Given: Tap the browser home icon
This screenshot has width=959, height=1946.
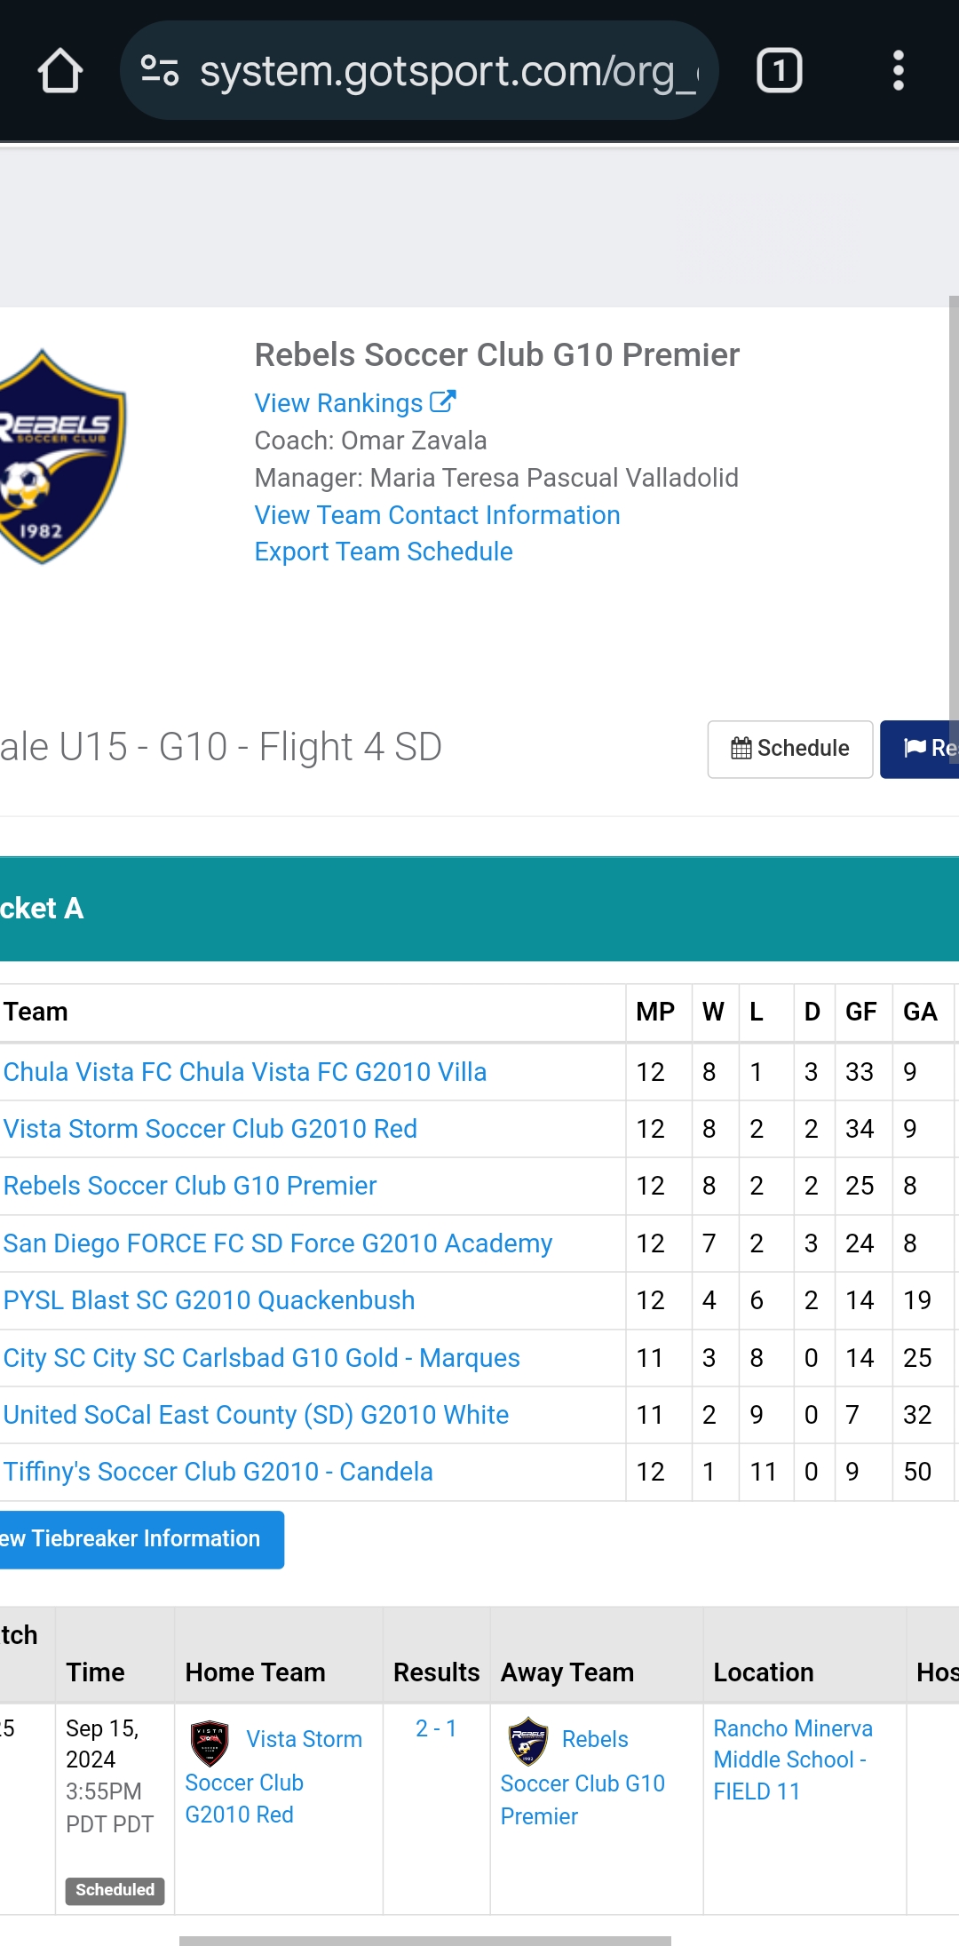Looking at the screenshot, I should pos(60,71).
